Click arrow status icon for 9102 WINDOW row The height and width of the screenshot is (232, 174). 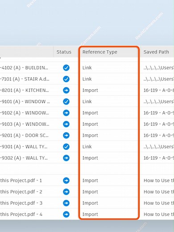(x=66, y=113)
